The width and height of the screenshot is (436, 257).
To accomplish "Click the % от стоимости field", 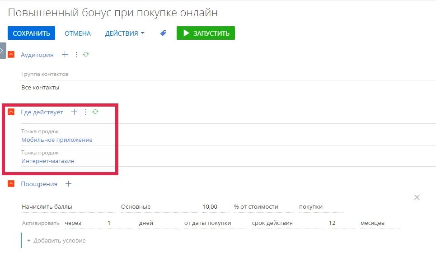I will [263, 207].
